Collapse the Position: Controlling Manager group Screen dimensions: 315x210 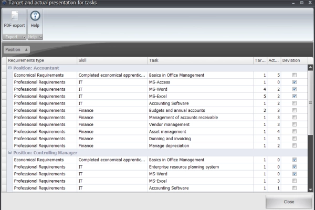click(x=10, y=153)
